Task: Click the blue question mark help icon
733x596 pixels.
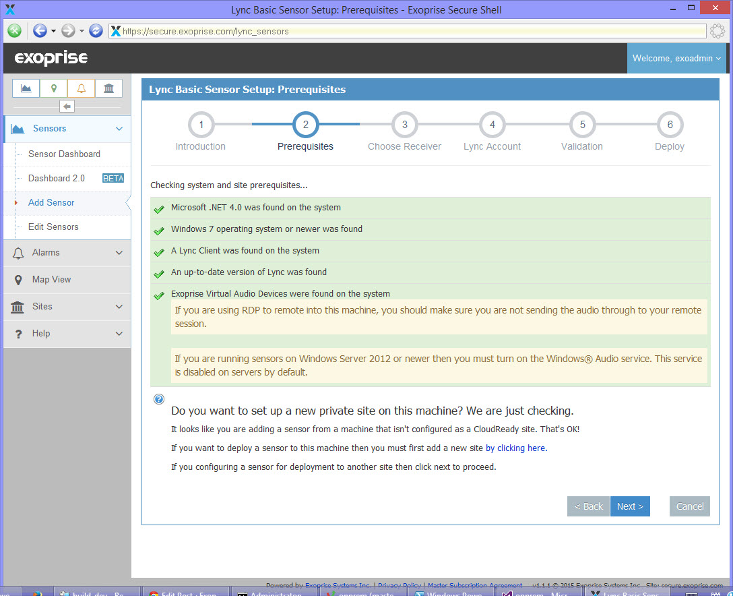Action: (159, 399)
